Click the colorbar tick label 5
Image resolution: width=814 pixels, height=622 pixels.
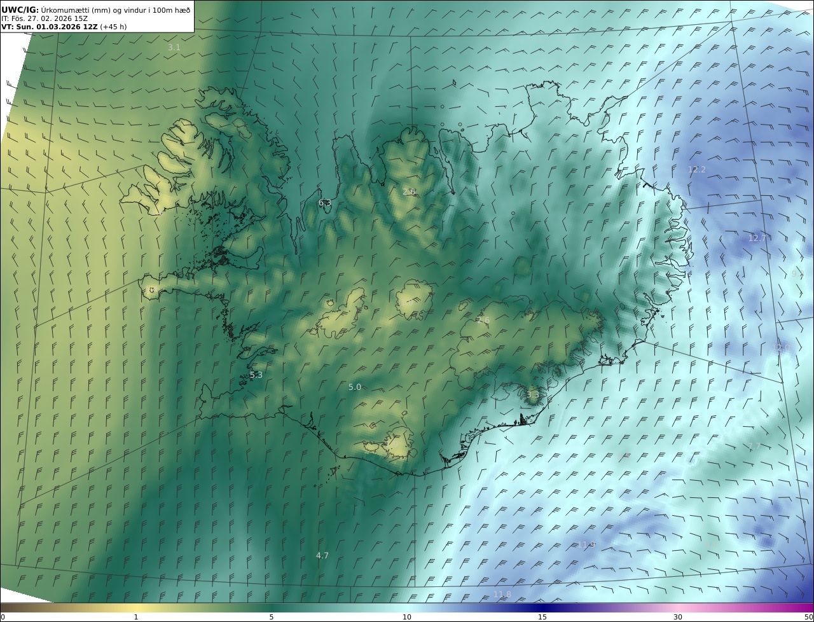tap(272, 618)
